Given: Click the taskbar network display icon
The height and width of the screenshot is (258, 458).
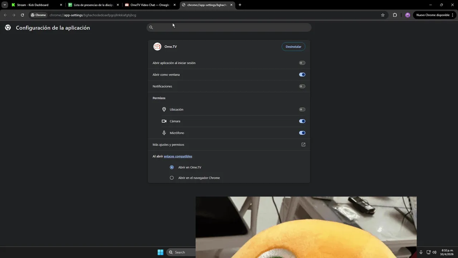Looking at the screenshot, I should click(428, 252).
